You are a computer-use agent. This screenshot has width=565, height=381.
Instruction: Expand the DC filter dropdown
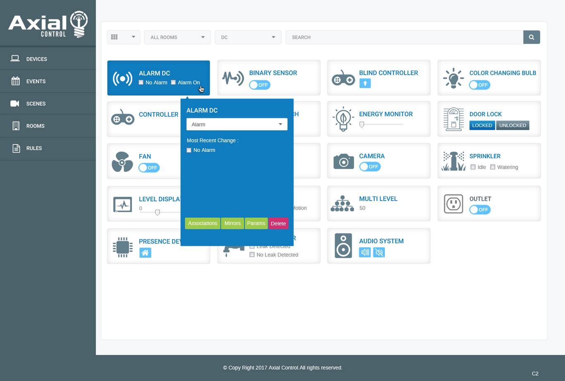[x=248, y=37]
